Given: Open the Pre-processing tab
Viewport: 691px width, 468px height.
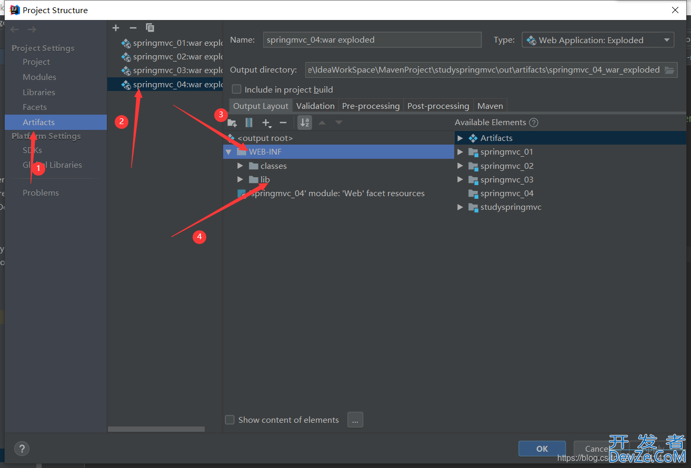Looking at the screenshot, I should tap(371, 106).
